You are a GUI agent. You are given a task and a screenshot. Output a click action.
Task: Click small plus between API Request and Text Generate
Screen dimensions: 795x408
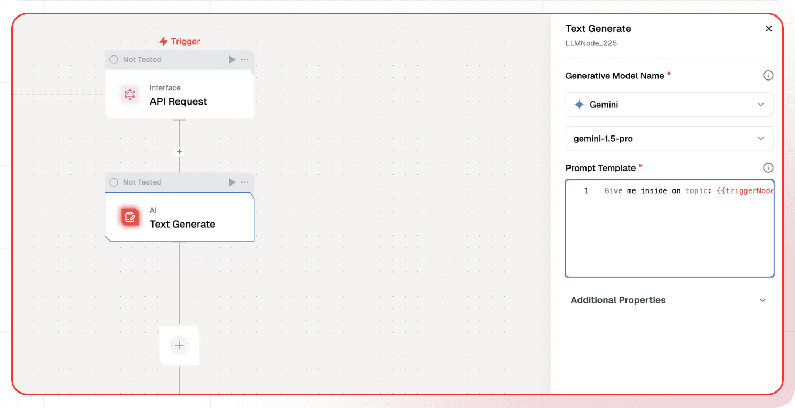(180, 151)
